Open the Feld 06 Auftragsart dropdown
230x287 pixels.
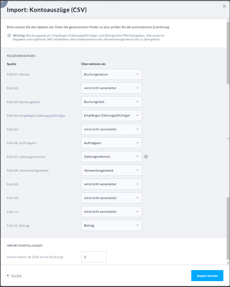111,143
